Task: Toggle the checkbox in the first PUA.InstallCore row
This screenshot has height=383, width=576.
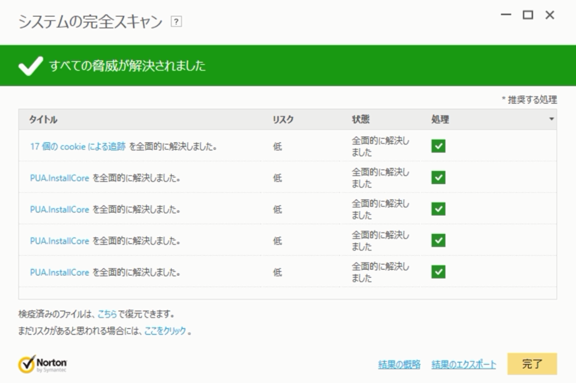Action: (438, 177)
